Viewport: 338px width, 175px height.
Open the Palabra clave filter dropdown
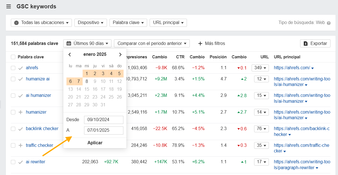[128, 23]
